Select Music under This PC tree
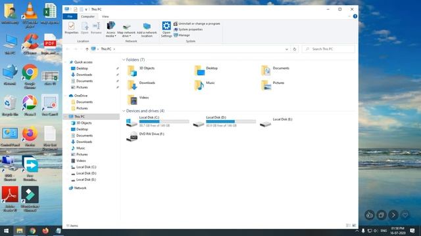The image size is (421, 236). pyautogui.click(x=78, y=148)
